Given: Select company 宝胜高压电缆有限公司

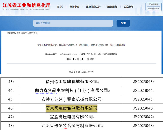Looking at the screenshot, I should click(71, 117).
